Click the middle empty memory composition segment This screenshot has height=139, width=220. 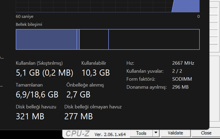(x=94, y=39)
